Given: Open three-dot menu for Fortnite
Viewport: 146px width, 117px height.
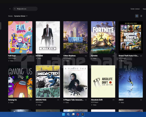Looking at the screenshot, I should click(x=113, y=56).
